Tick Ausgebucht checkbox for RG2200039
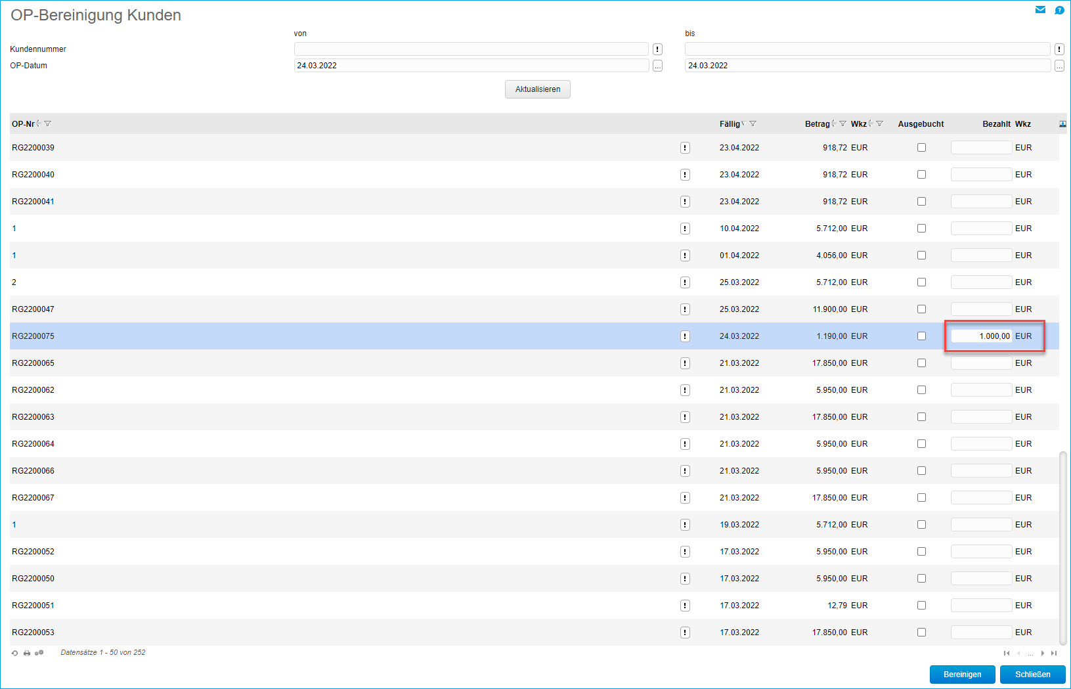 921,148
